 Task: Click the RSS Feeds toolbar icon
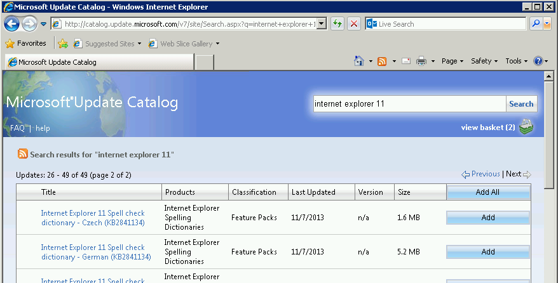click(x=382, y=62)
